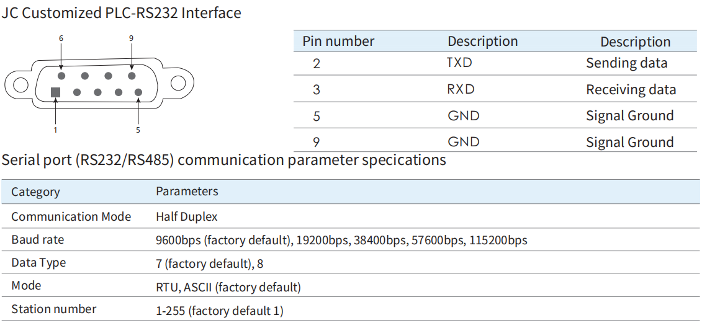Click the Pin number column header
Image resolution: width=702 pixels, height=328 pixels.
(x=338, y=41)
